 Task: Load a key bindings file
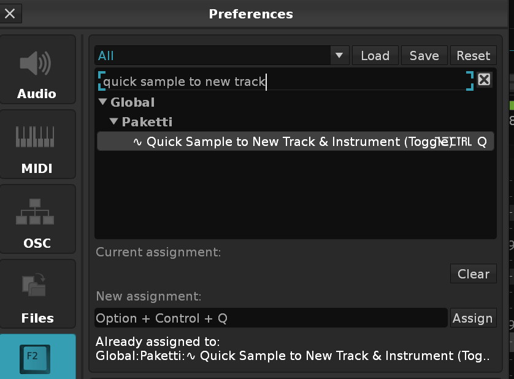[375, 56]
